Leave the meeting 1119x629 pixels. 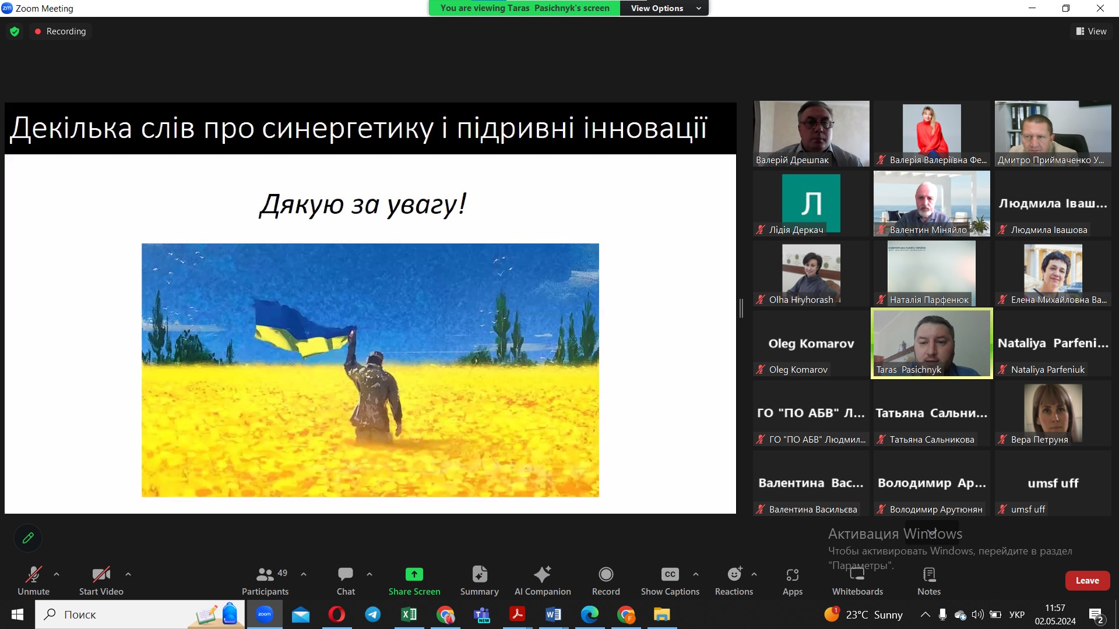1087,581
